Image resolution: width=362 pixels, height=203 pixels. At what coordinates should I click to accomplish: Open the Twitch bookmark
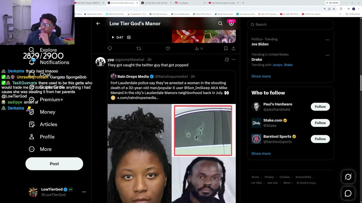coord(78,14)
